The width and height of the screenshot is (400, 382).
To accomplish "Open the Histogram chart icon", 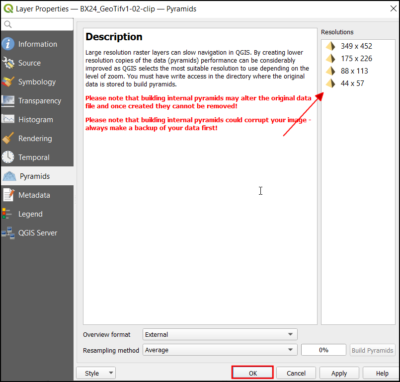I will coord(8,120).
